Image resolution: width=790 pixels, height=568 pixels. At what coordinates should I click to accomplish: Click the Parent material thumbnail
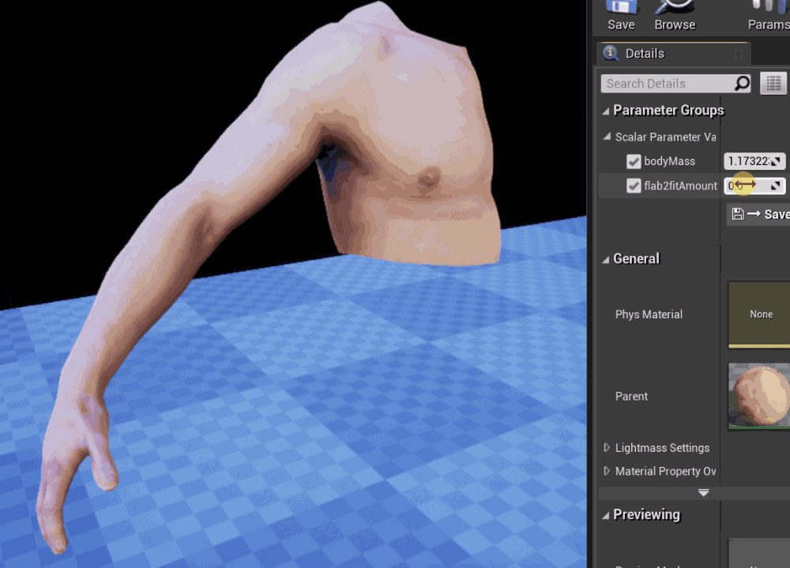click(759, 396)
